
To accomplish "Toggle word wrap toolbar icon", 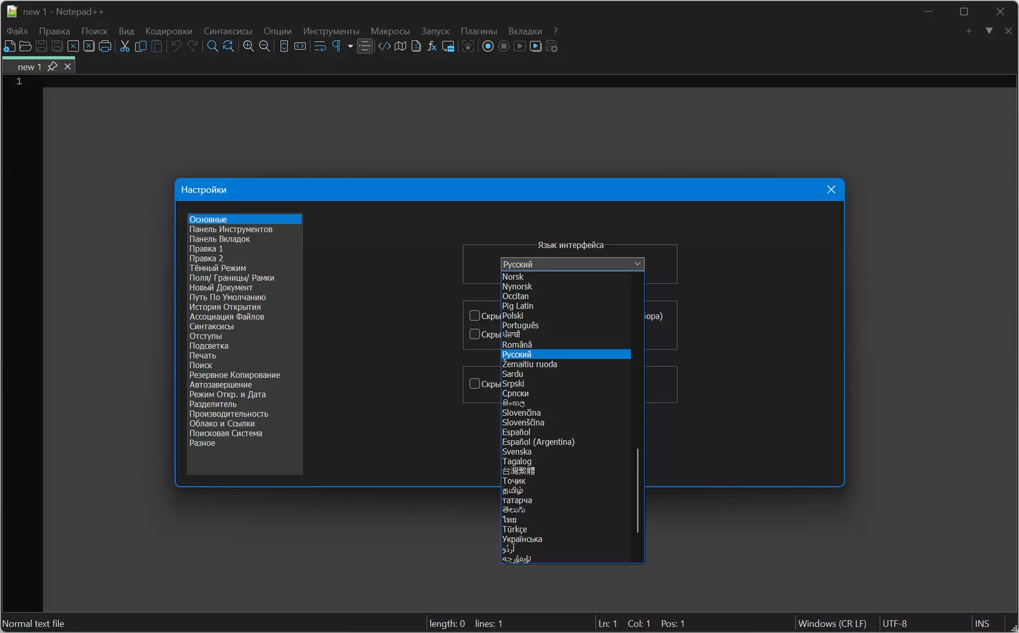I will tap(320, 47).
